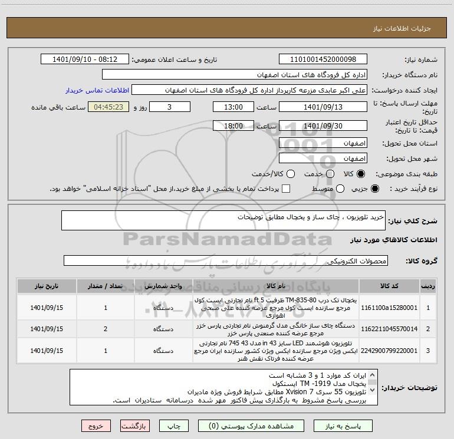Click the شماره نیاز field 1101001452000098
The image size is (454, 439).
[x=323, y=60]
